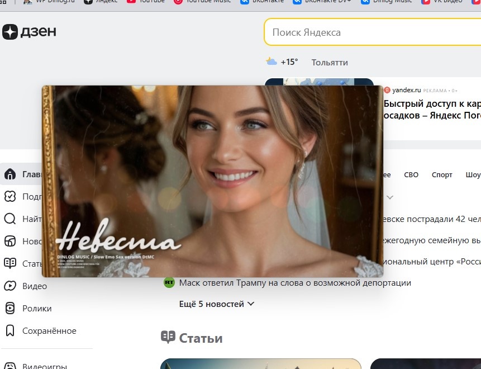Open news item ending 'пострадали 42 чел'

pos(432,219)
